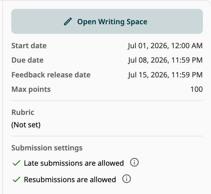
Task: Click the Jul 01, 2026 start date value
Action: [165, 46]
